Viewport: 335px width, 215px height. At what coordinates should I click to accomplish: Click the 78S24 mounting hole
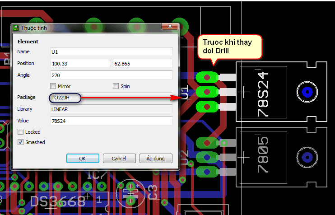307,92
